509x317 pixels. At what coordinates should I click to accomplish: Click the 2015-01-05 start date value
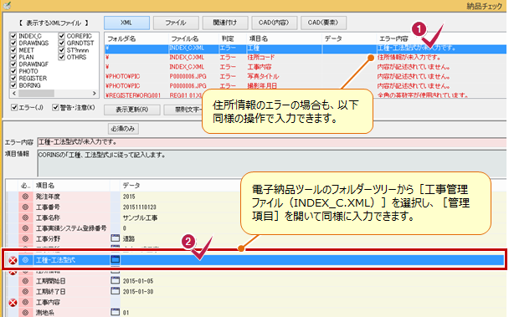[138, 281]
